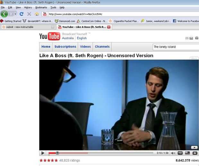
Task: Click the YouTube watermark in the video corner
Action: tap(194, 147)
